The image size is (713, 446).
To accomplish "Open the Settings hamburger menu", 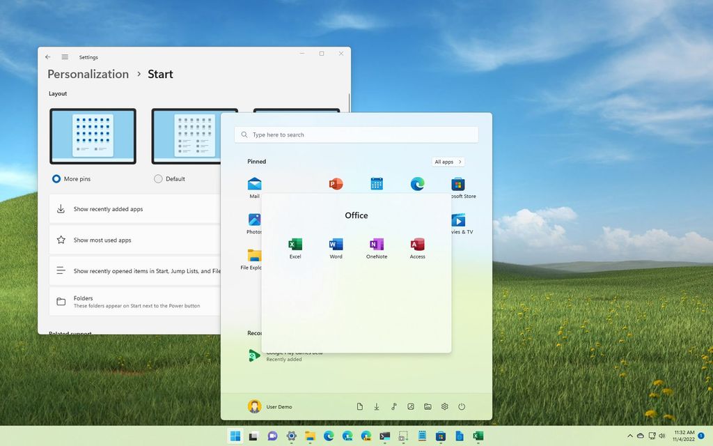I will click(65, 57).
